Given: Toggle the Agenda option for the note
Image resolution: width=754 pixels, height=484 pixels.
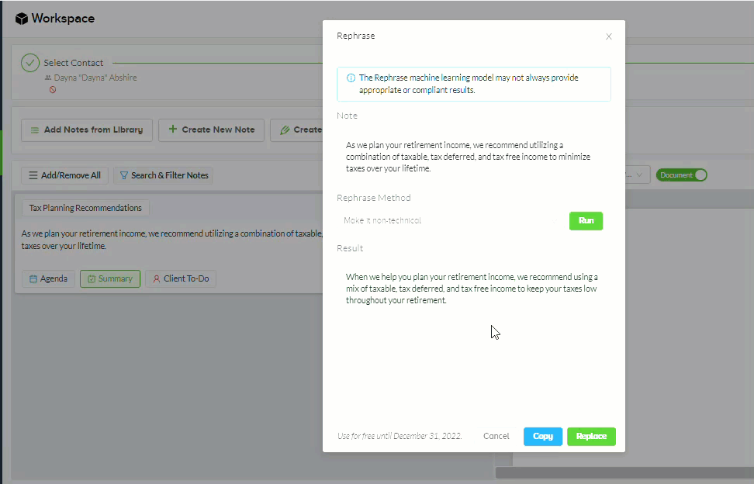Looking at the screenshot, I should tap(48, 278).
